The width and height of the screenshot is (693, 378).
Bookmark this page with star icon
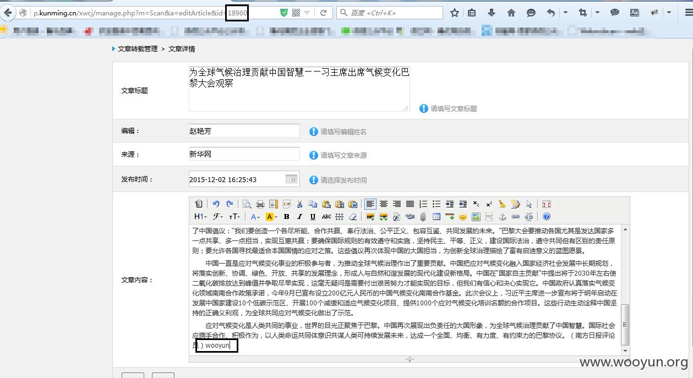point(455,12)
